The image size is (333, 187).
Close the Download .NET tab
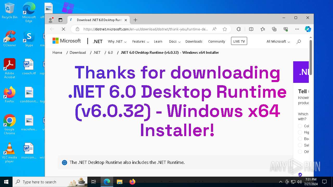(x=126, y=20)
